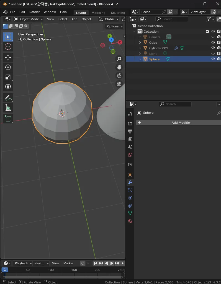Jump to the timeline end frame
The image size is (221, 284).
click(123, 263)
